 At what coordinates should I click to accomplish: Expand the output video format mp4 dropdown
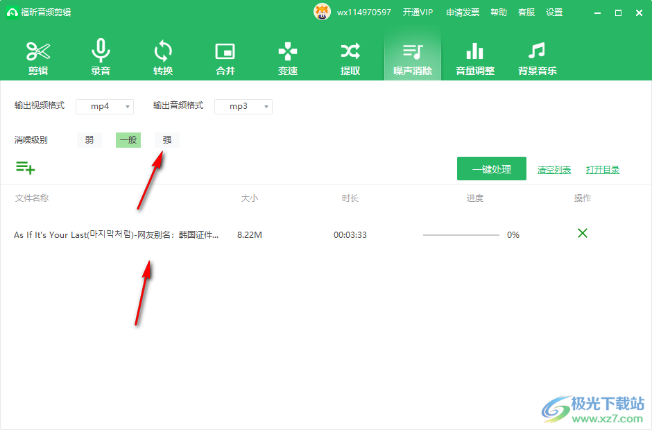pos(104,106)
